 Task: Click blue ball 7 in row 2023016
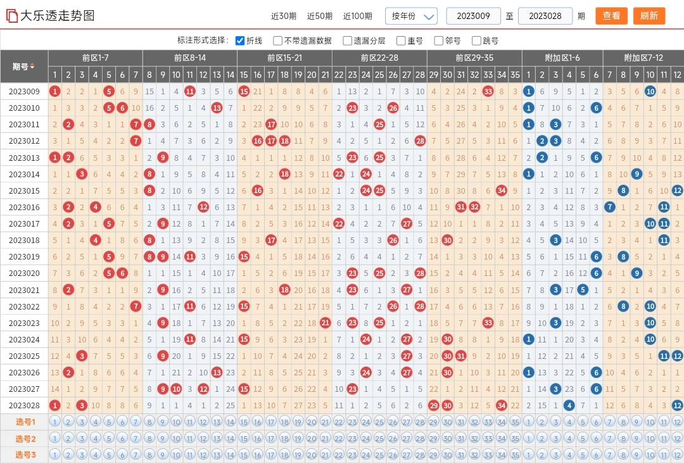[x=609, y=207]
